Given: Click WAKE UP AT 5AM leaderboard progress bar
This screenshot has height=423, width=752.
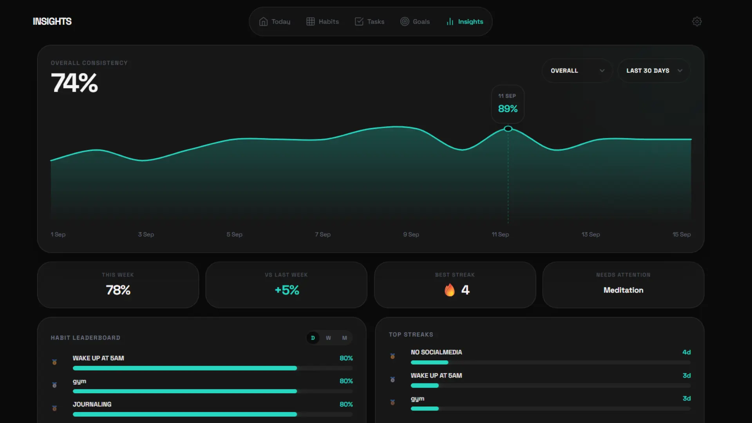Looking at the screenshot, I should [213, 368].
